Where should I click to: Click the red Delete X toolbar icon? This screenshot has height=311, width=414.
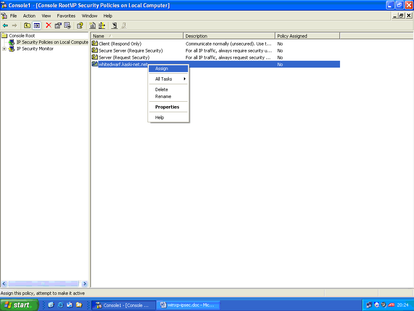49,26
